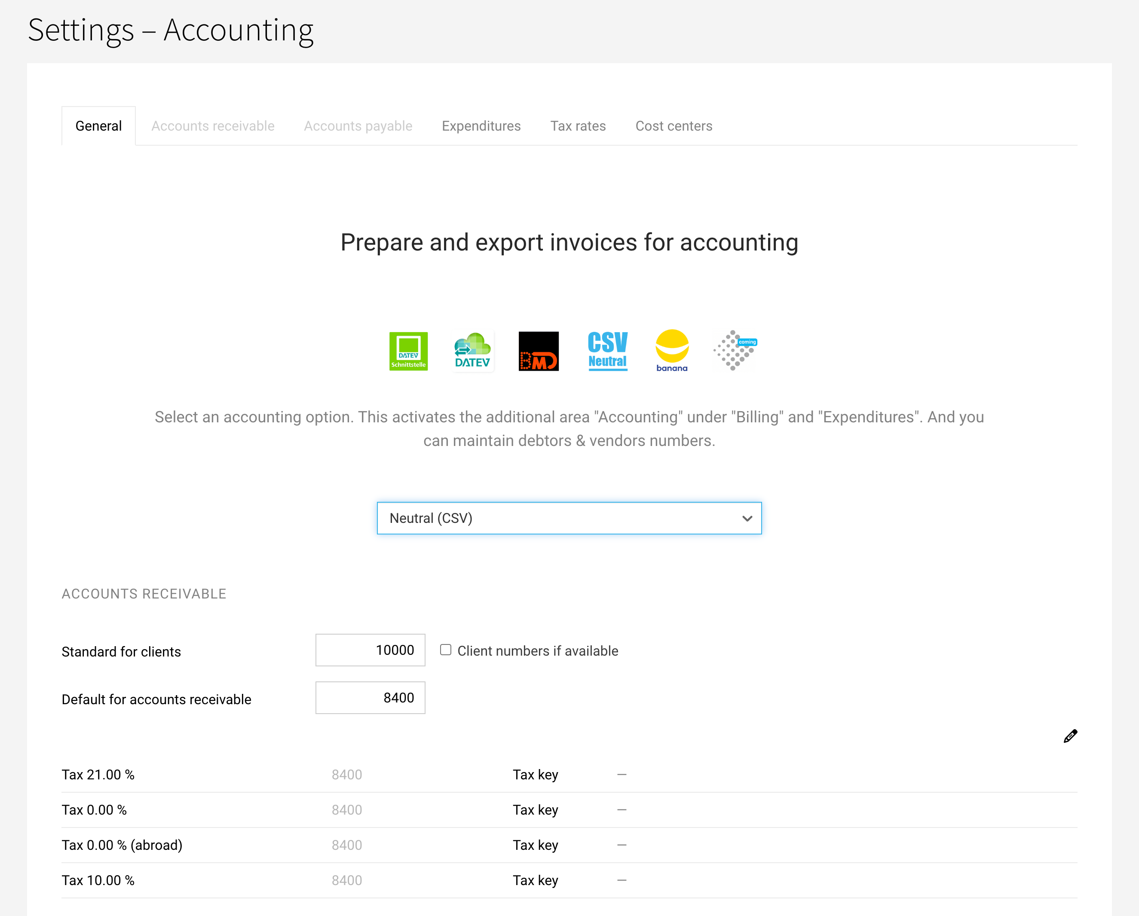Click the DATEV Schnittstelle green logo
This screenshot has width=1139, height=916.
pos(408,351)
